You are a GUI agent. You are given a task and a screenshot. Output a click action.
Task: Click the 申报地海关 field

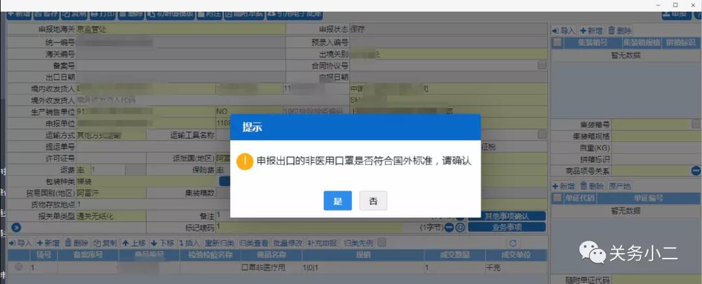(181, 30)
